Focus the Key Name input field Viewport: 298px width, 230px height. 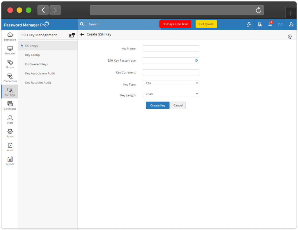[171, 48]
